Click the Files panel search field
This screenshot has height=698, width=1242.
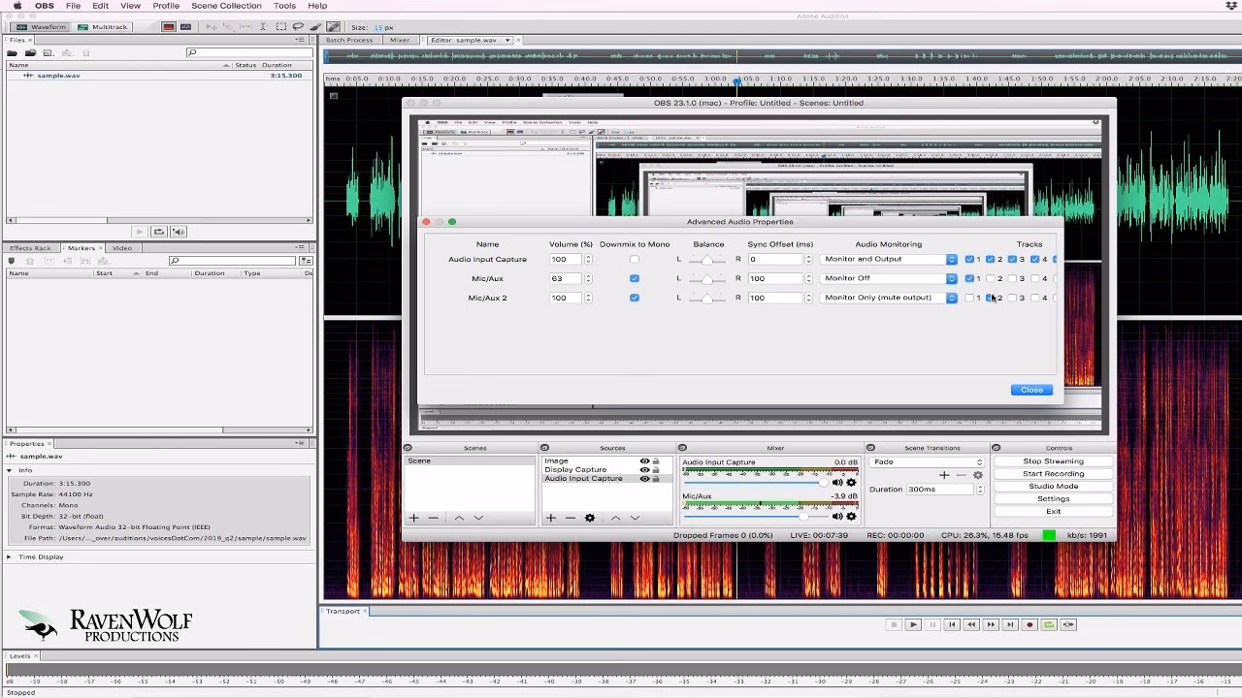[x=247, y=53]
